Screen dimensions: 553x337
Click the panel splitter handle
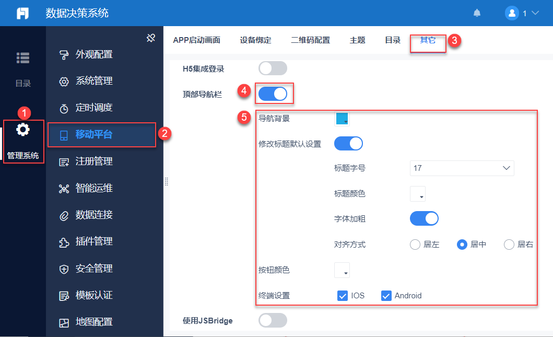(166, 181)
